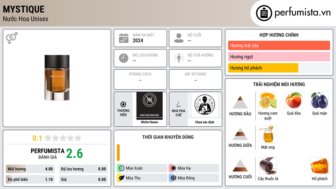The width and height of the screenshot is (336, 189).
Task: Click the sillage icon beside Độ toả hương
Action: [x=179, y=58]
